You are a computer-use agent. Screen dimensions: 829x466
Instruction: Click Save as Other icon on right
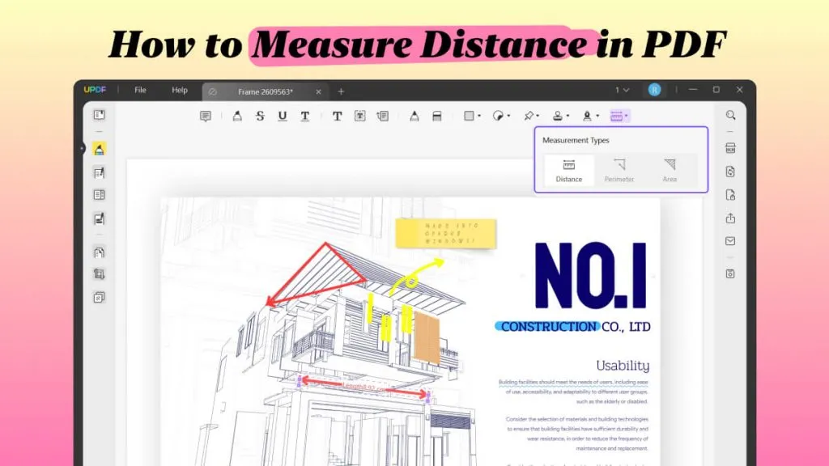click(731, 273)
